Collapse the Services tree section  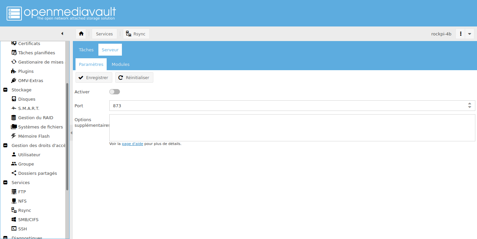(5, 182)
